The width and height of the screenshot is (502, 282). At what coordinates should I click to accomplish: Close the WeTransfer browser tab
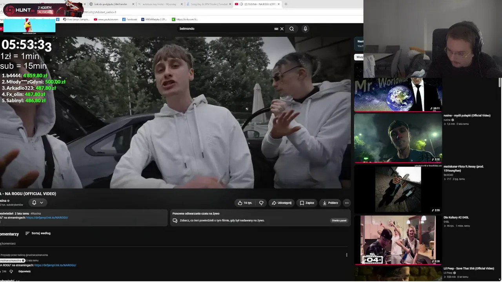coord(133,4)
